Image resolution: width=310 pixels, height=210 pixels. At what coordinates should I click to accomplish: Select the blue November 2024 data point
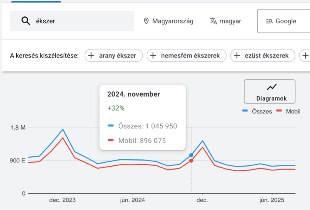coord(191,155)
